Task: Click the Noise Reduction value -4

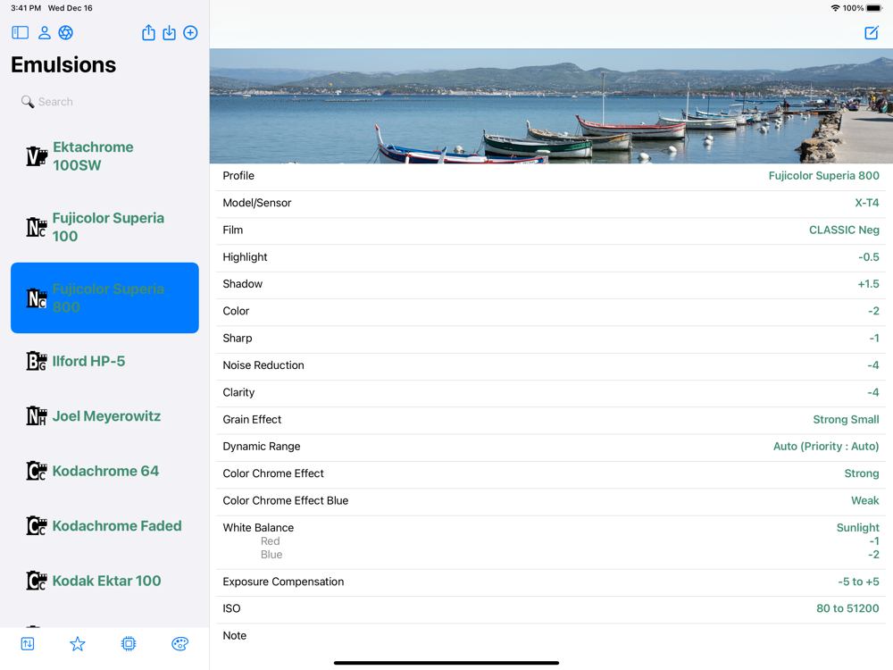Action: [x=873, y=365]
